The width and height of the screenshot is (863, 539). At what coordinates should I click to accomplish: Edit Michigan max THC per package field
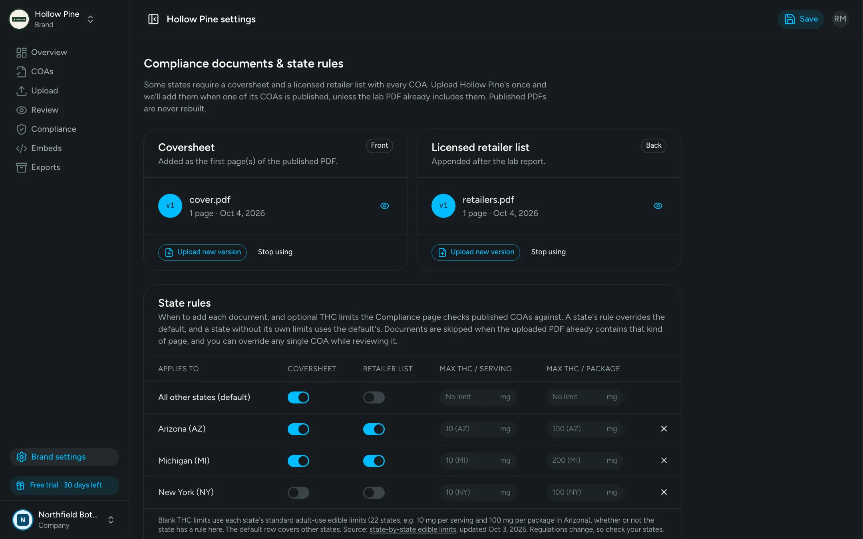coord(585,460)
